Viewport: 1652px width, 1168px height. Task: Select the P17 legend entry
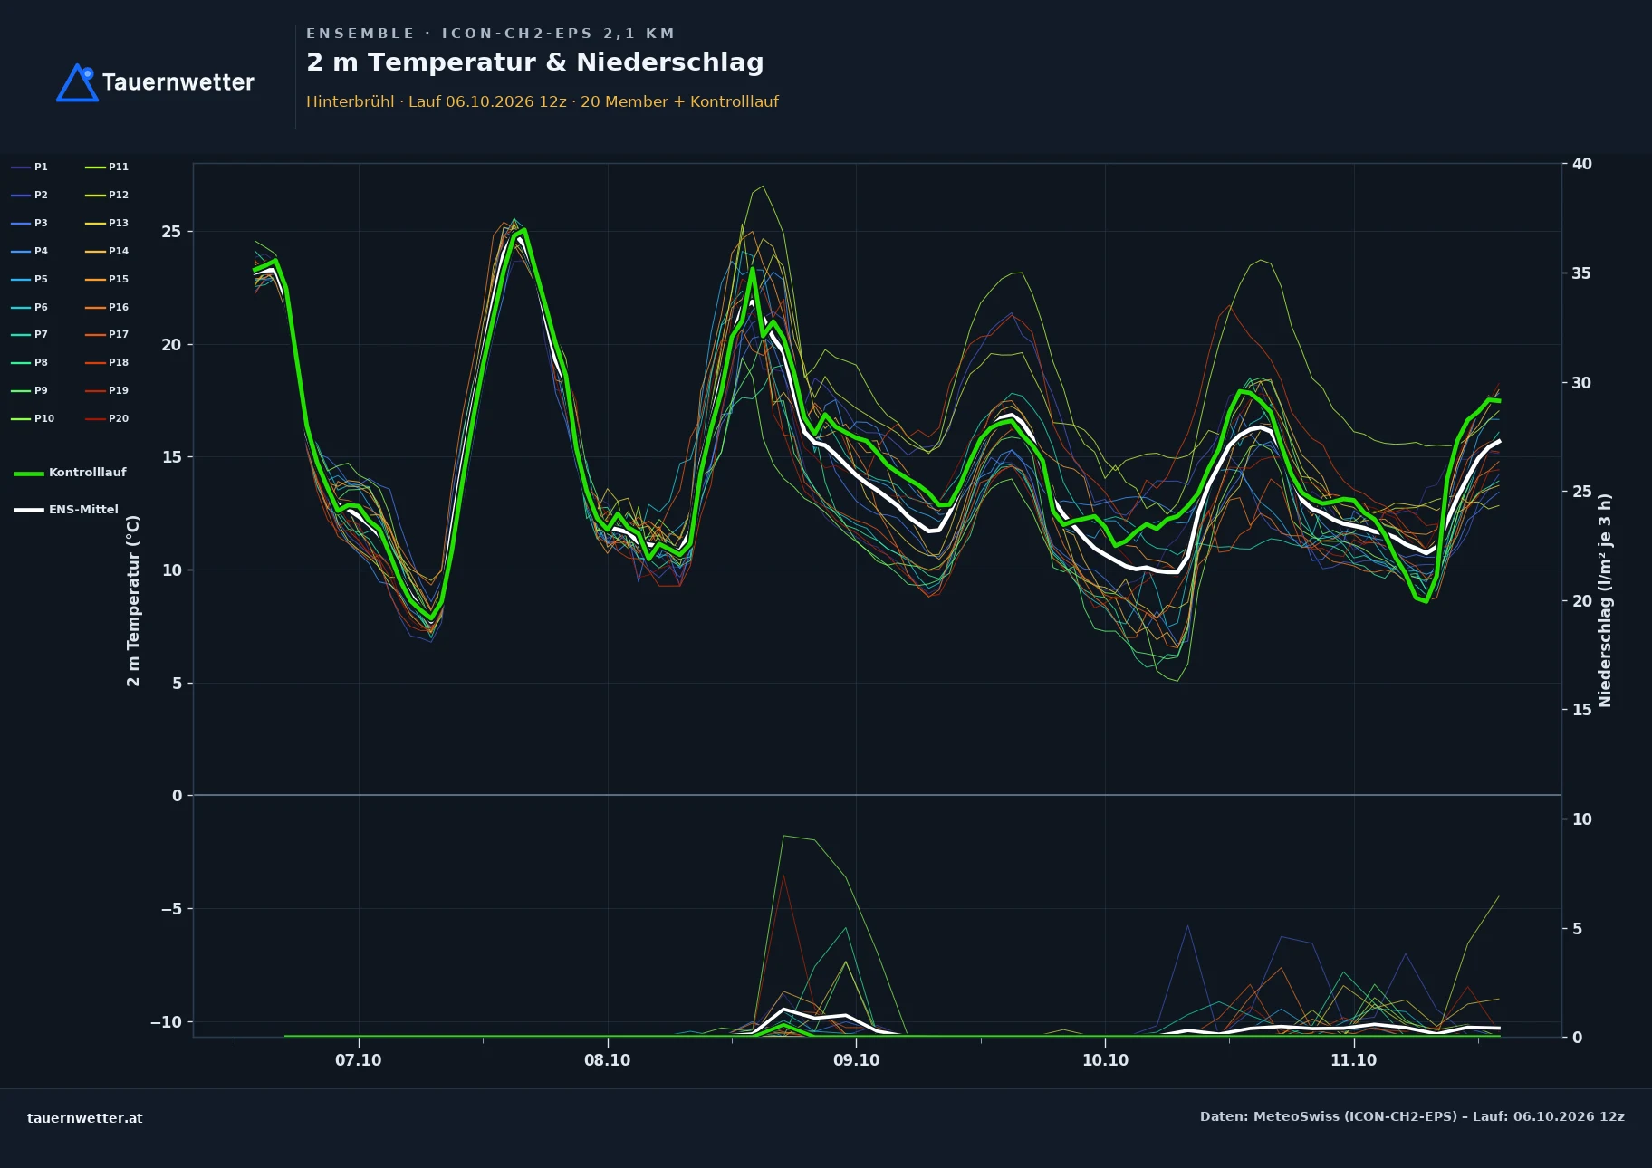[107, 334]
